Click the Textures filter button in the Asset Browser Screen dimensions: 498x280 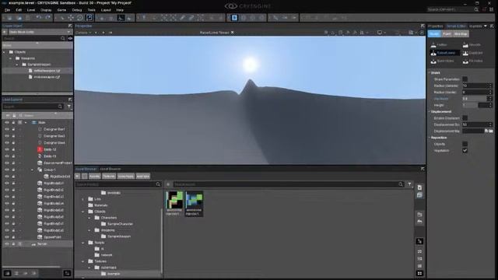[109, 177]
